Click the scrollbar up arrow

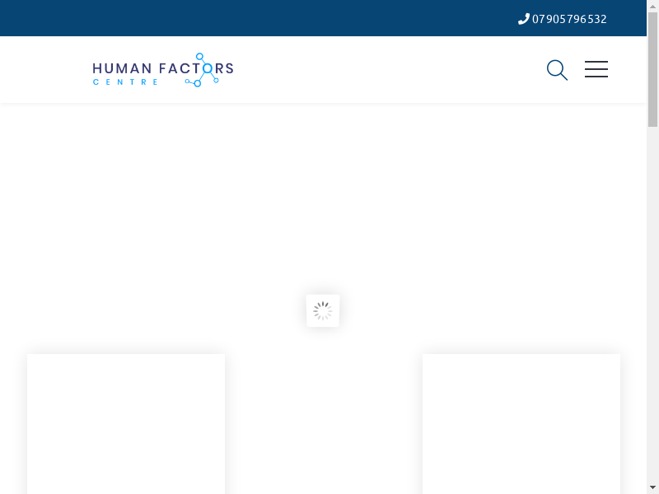click(652, 7)
